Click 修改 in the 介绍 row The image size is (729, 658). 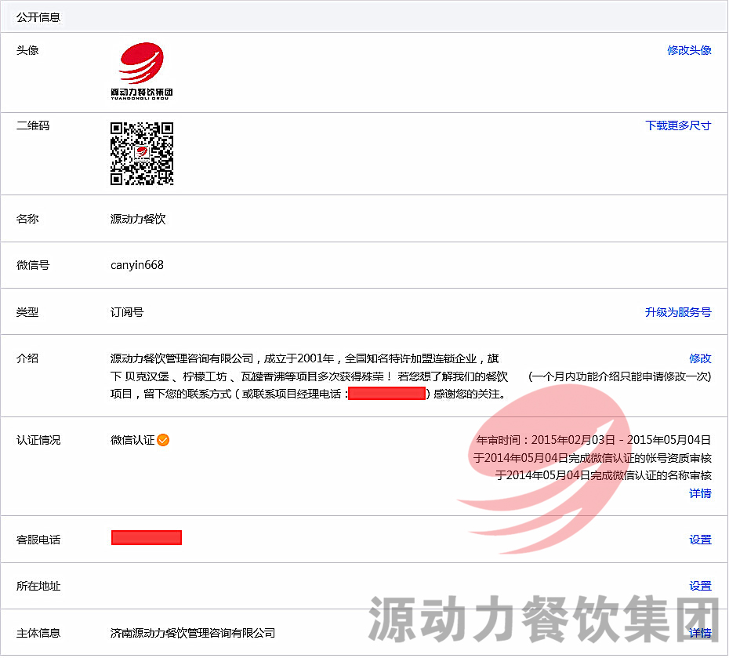pos(700,358)
